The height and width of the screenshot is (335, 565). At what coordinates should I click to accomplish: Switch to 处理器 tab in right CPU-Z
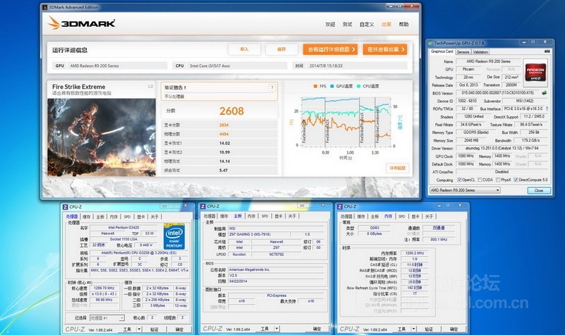(346, 217)
